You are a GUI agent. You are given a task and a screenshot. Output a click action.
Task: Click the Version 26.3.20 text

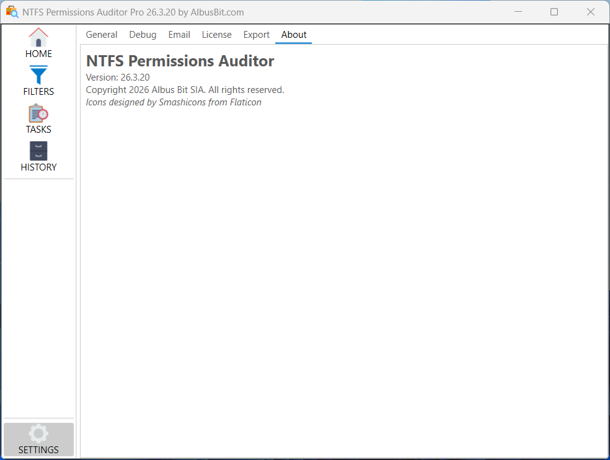coord(118,77)
